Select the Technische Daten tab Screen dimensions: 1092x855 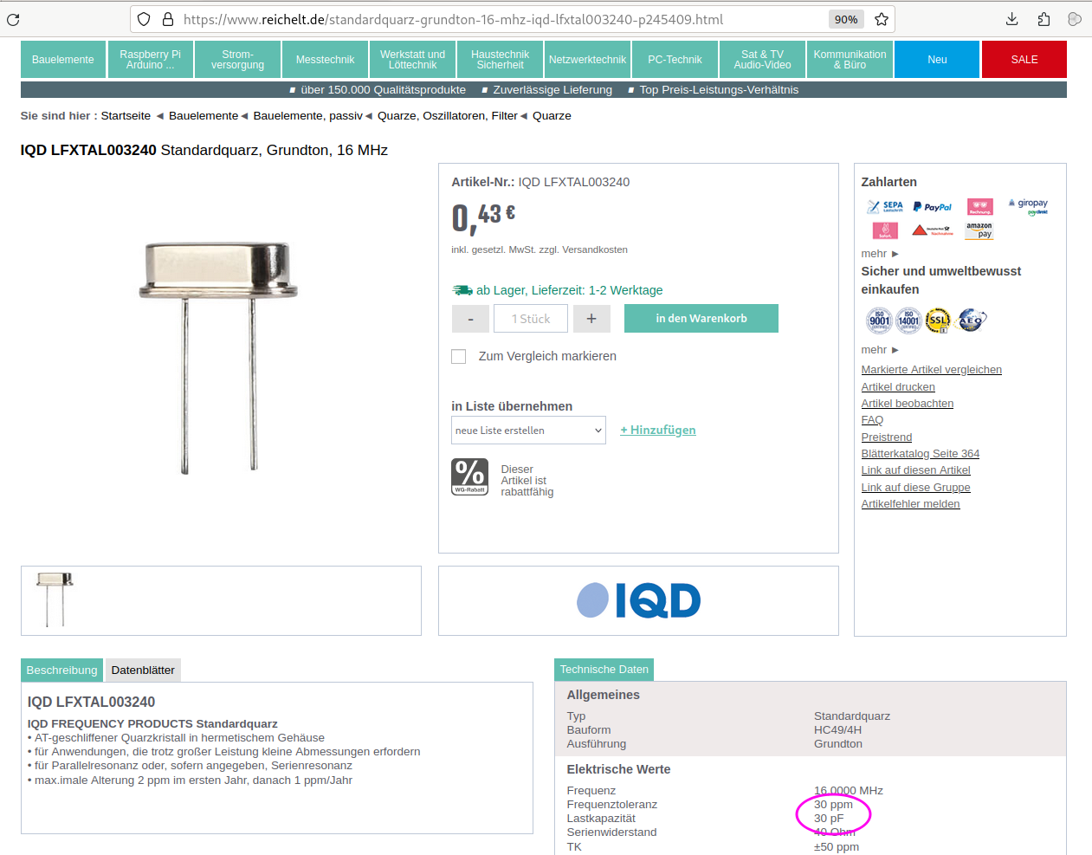[604, 670]
